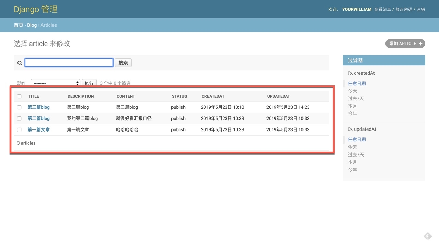This screenshot has height=247, width=439.
Task: Click the watermark icon in bottom-right corner
Action: 427,236
